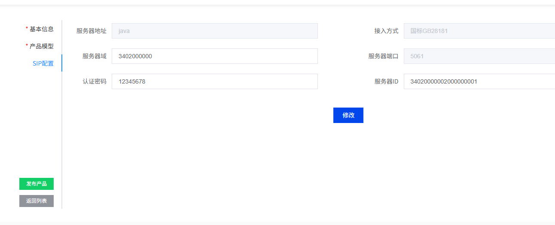Viewport: 555px width, 225px height.
Task: Click the 服务器ID field label
Action: point(386,81)
